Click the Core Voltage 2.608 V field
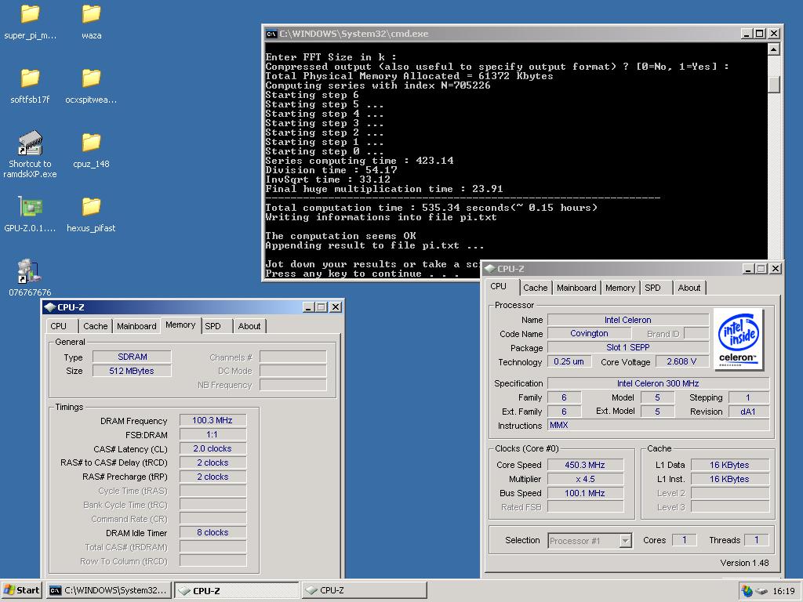Screen dimensions: 803x602 pyautogui.click(x=681, y=361)
